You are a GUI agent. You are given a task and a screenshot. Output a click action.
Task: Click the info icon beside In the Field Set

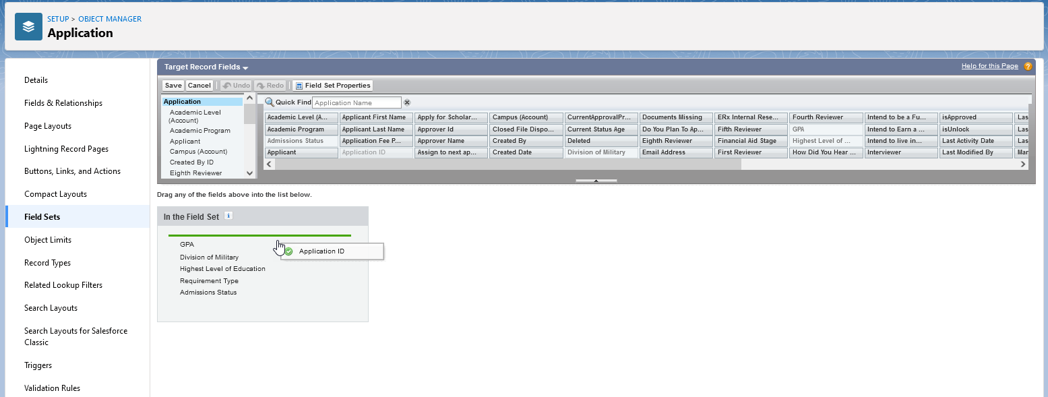tap(228, 216)
